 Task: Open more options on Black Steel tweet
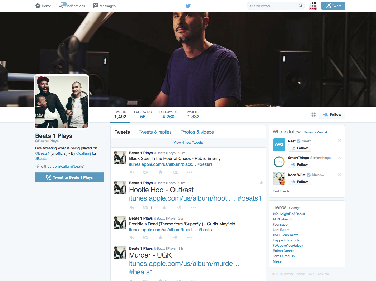(190, 172)
